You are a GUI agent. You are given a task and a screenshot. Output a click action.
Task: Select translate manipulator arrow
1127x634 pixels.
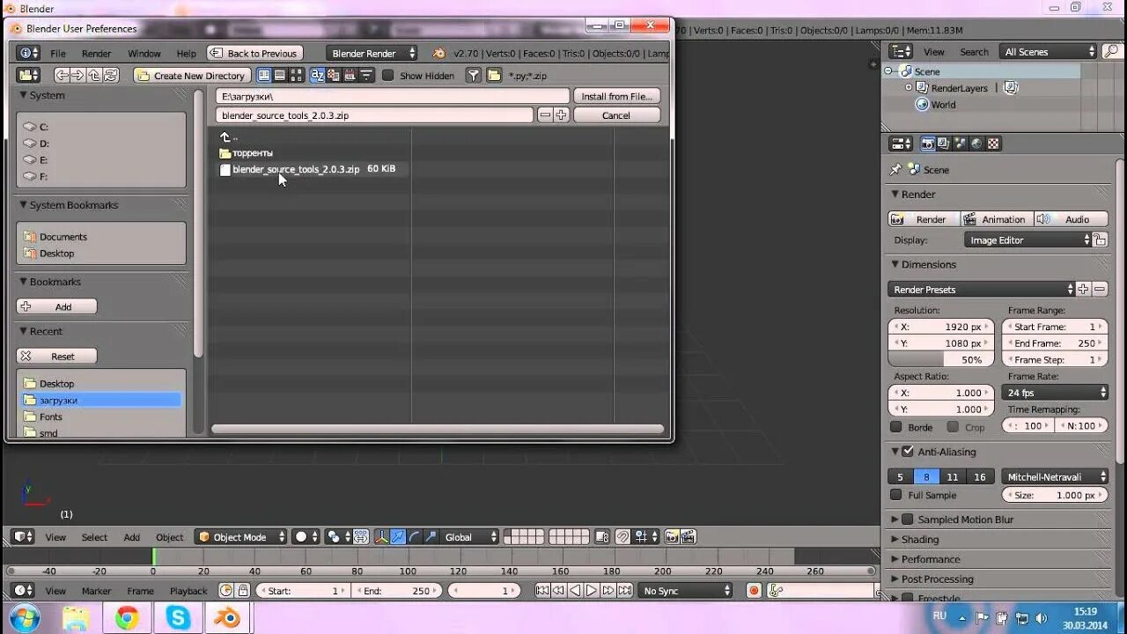[x=398, y=536]
